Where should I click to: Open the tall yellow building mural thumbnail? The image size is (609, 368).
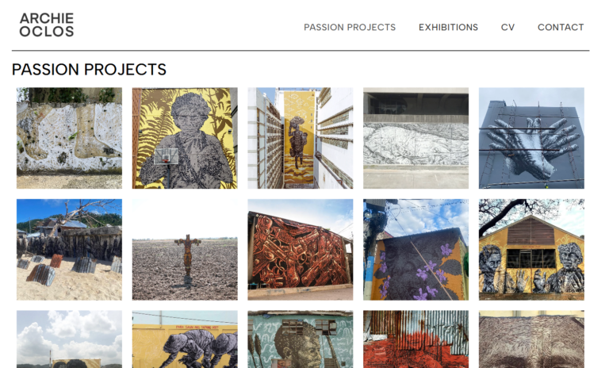301,138
